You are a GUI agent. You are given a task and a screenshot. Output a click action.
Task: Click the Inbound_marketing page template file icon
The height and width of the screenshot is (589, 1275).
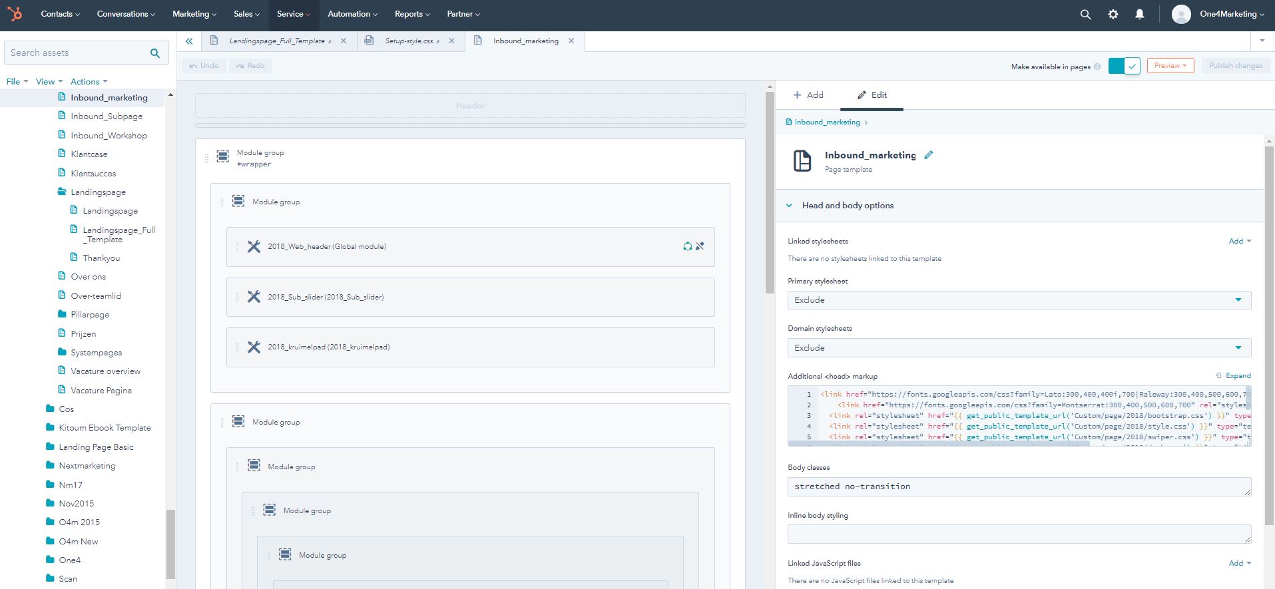(x=802, y=161)
